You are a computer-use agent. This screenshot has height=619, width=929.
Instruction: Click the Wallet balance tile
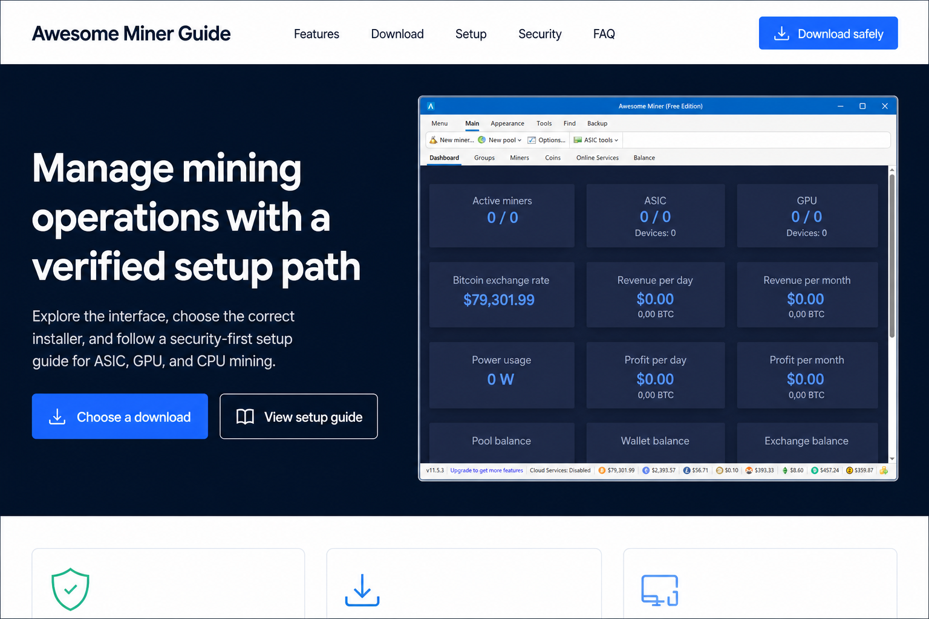click(656, 442)
